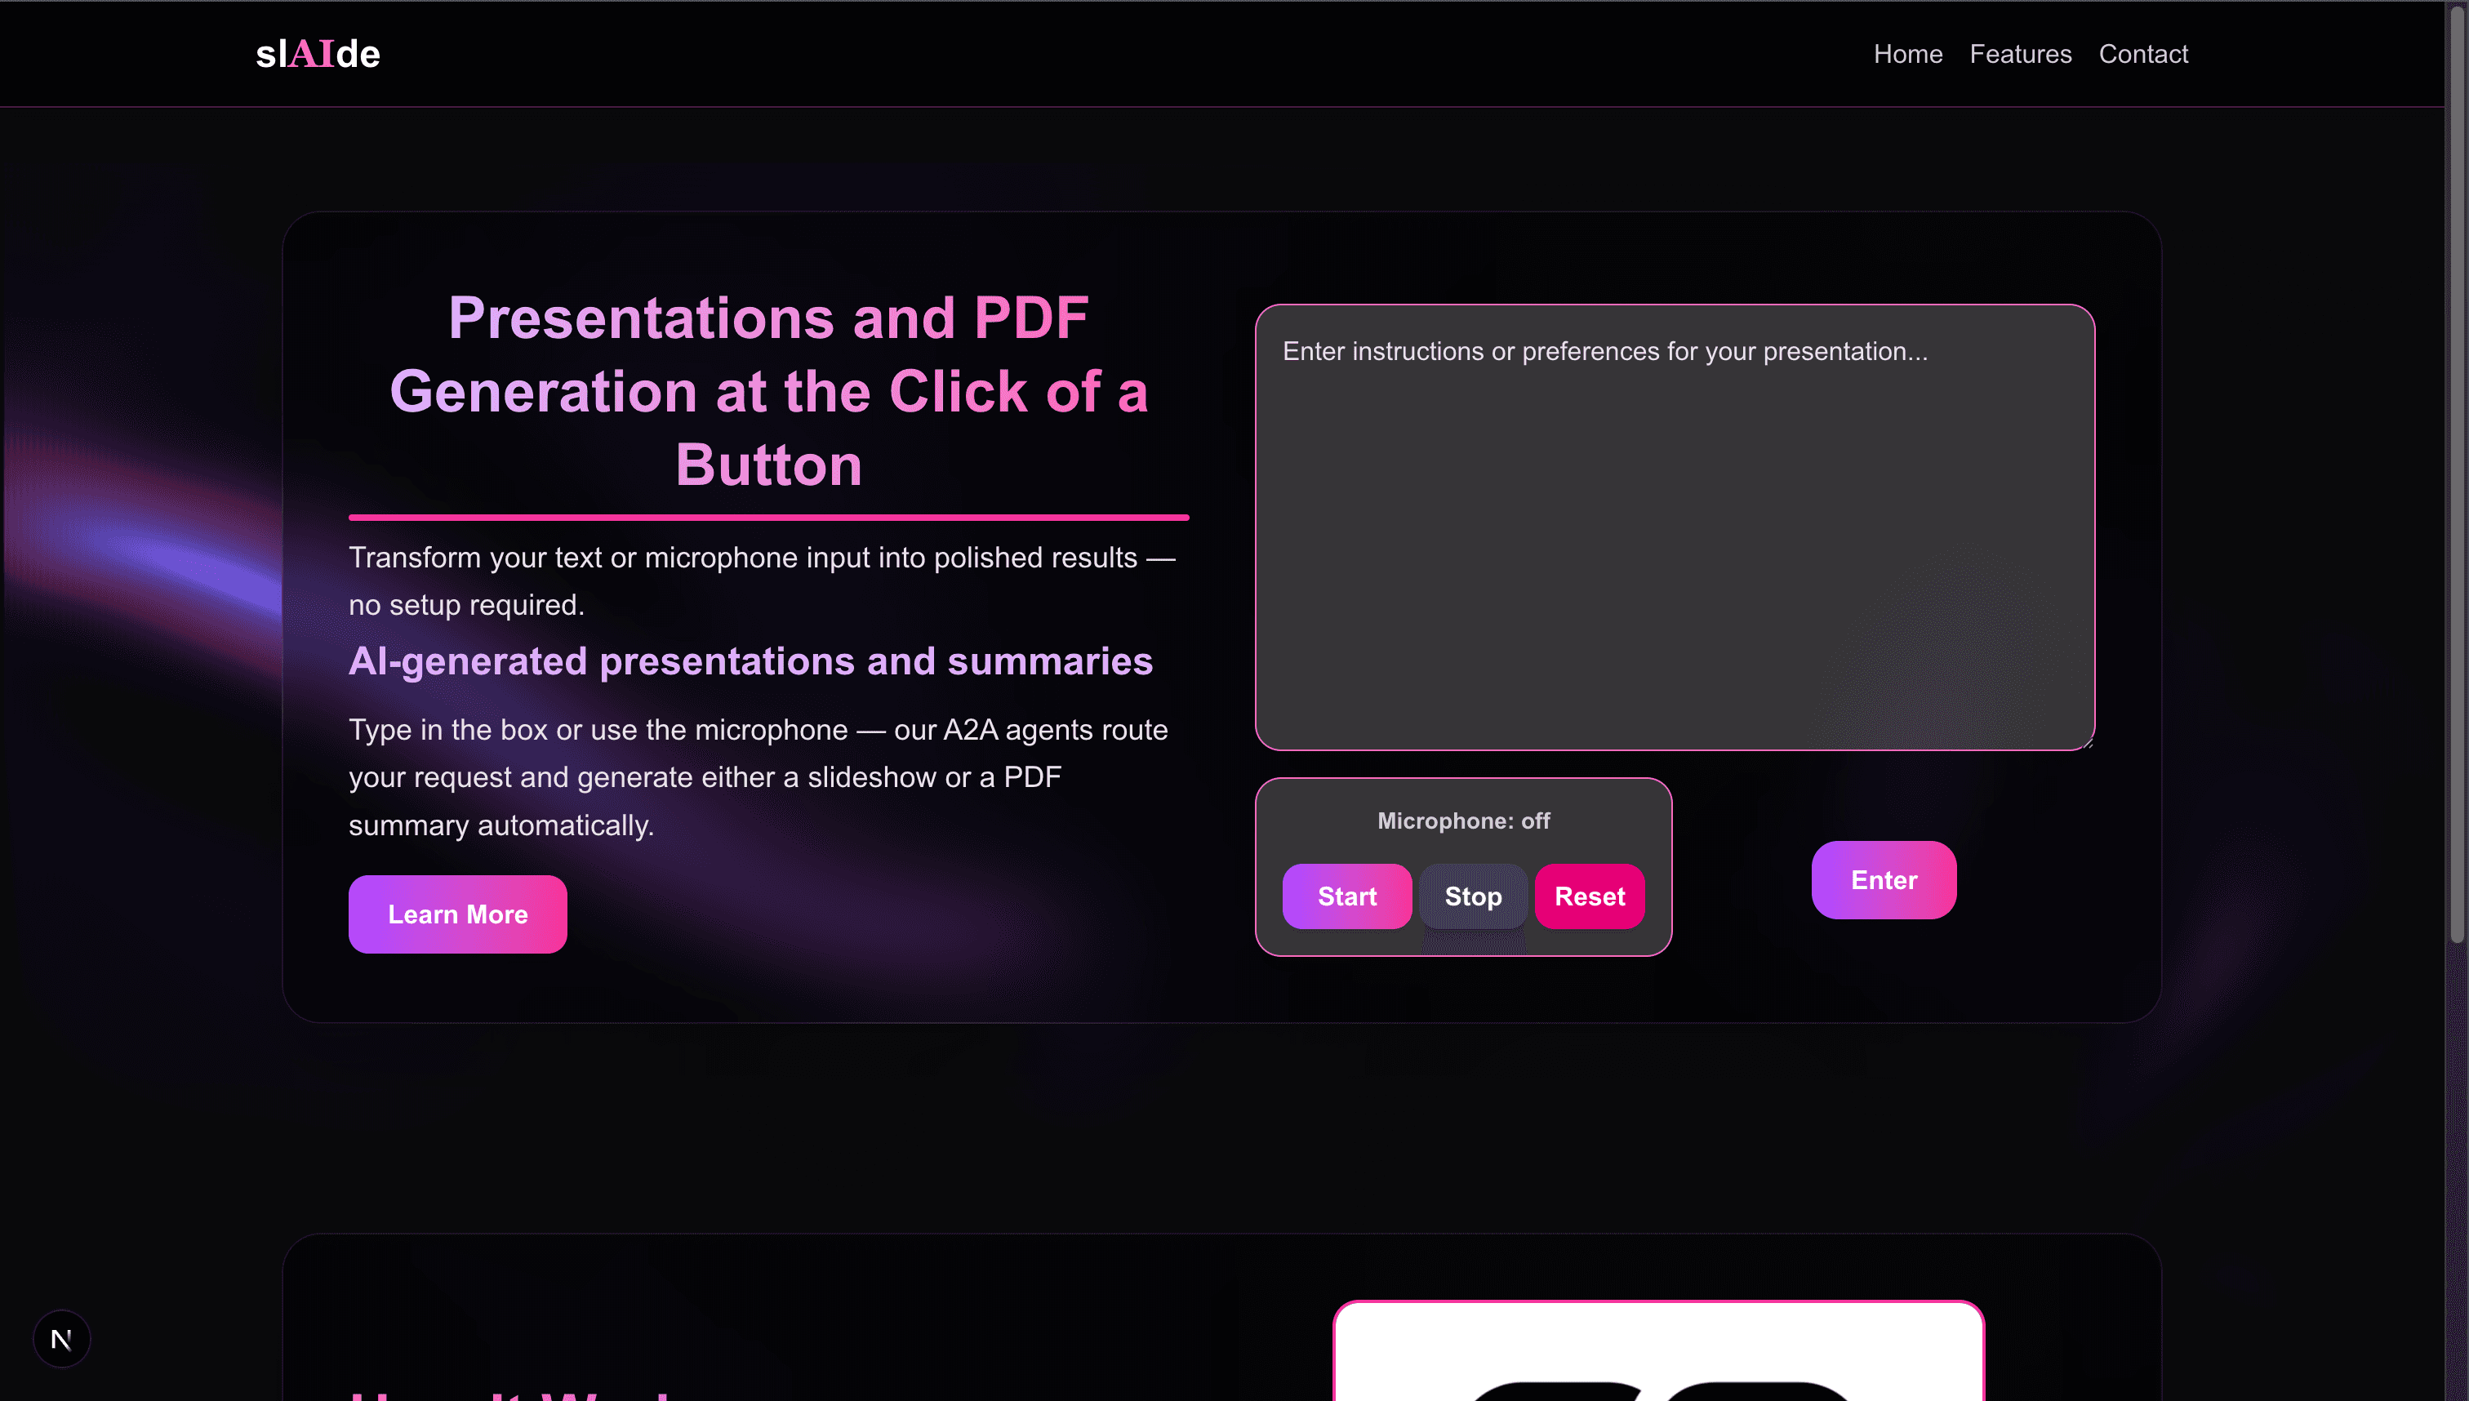Focus the presentation instructions text box

(1675, 527)
